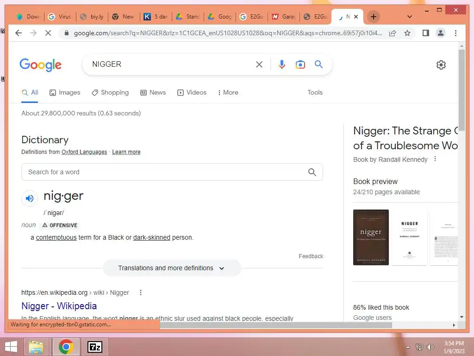Switch to the 5 dan browser tab
This screenshot has width=474, height=356.
[156, 17]
